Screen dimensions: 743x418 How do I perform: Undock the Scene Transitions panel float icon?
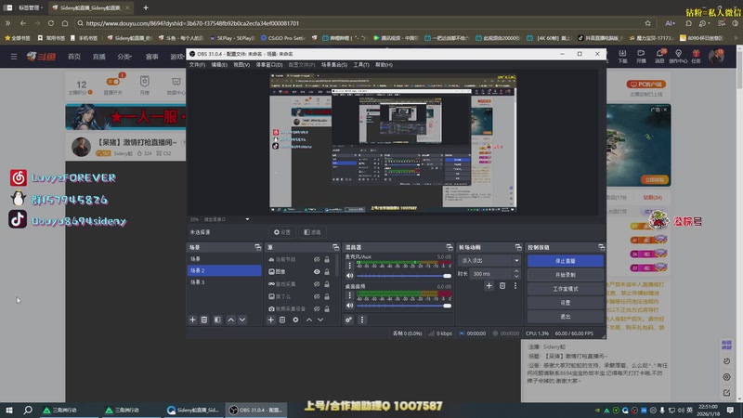(x=518, y=247)
